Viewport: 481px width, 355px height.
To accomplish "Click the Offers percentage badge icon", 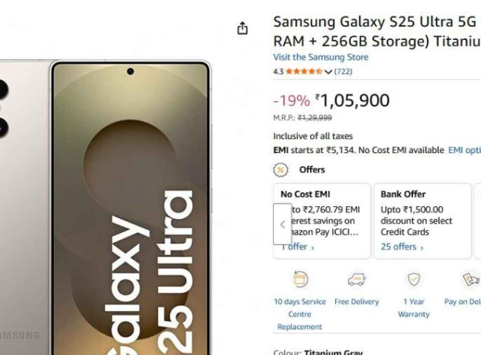I will [x=281, y=170].
